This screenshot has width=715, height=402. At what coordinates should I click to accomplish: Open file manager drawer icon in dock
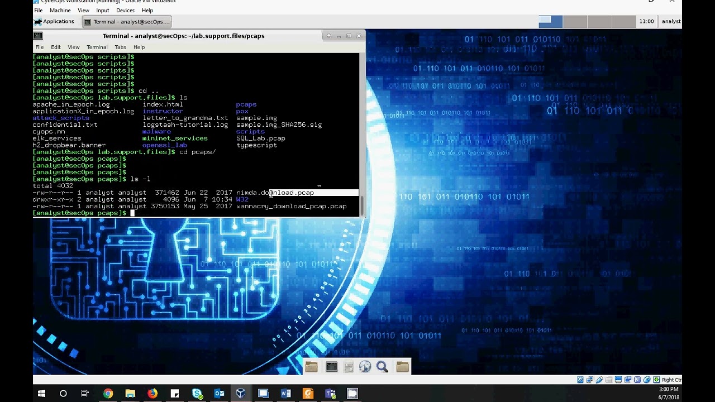click(x=349, y=367)
